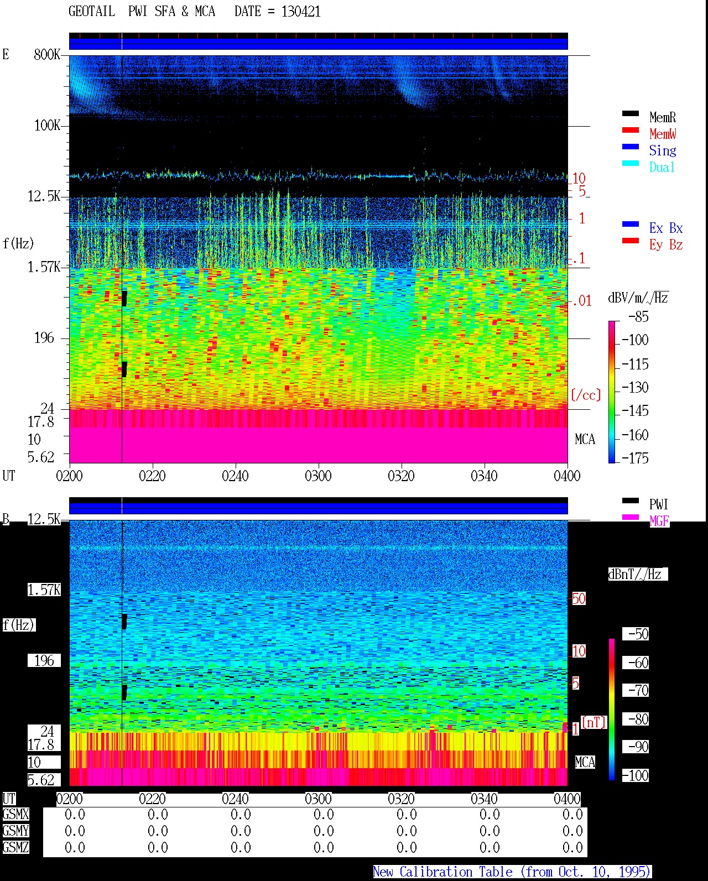Click the Ex Bx legend label

(x=666, y=228)
